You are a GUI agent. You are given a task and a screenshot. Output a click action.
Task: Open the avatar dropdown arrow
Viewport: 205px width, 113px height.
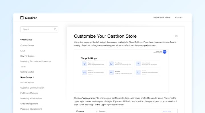point(167,52)
